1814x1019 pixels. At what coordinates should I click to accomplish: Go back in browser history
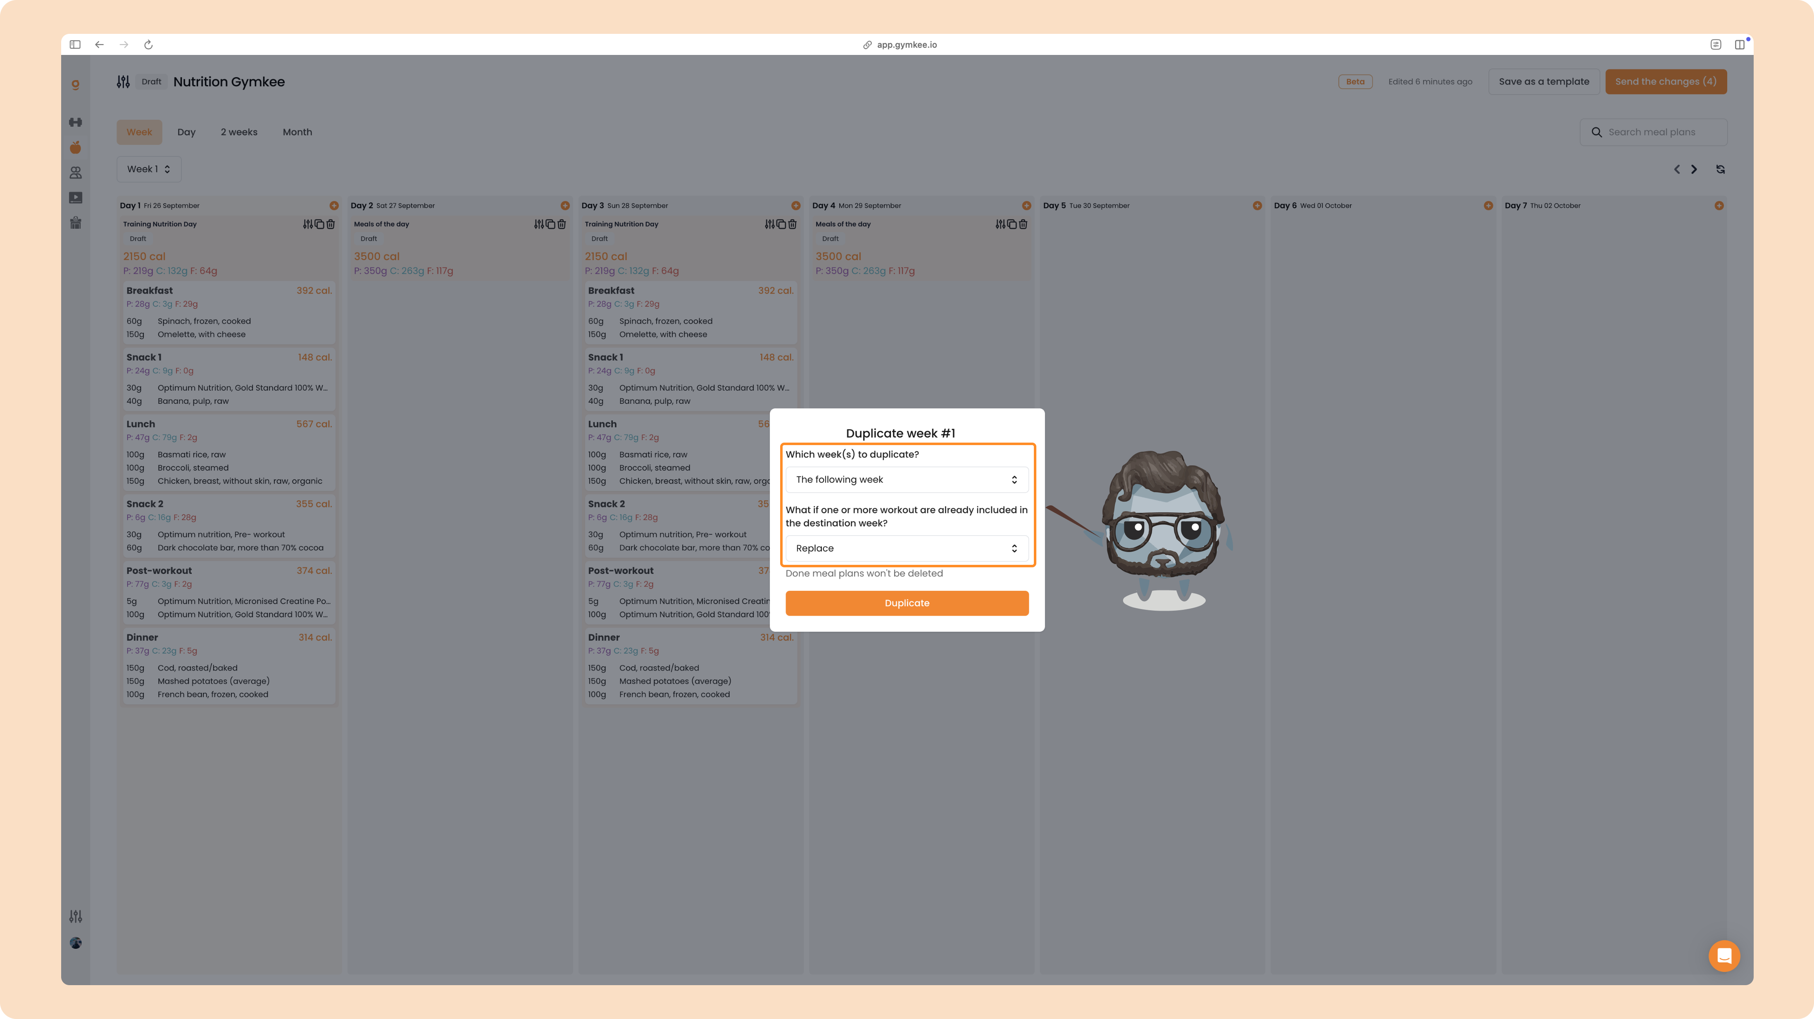click(x=99, y=44)
